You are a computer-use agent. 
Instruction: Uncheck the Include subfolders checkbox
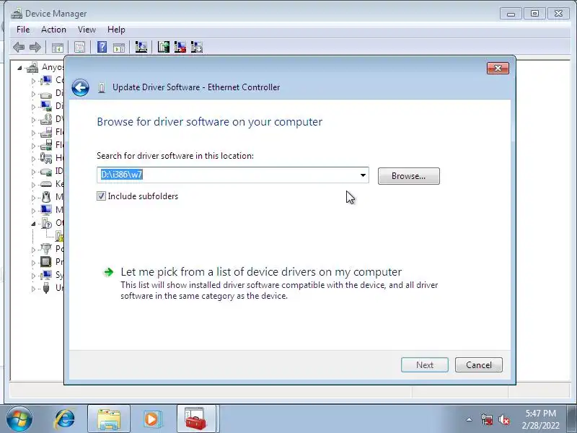[101, 196]
